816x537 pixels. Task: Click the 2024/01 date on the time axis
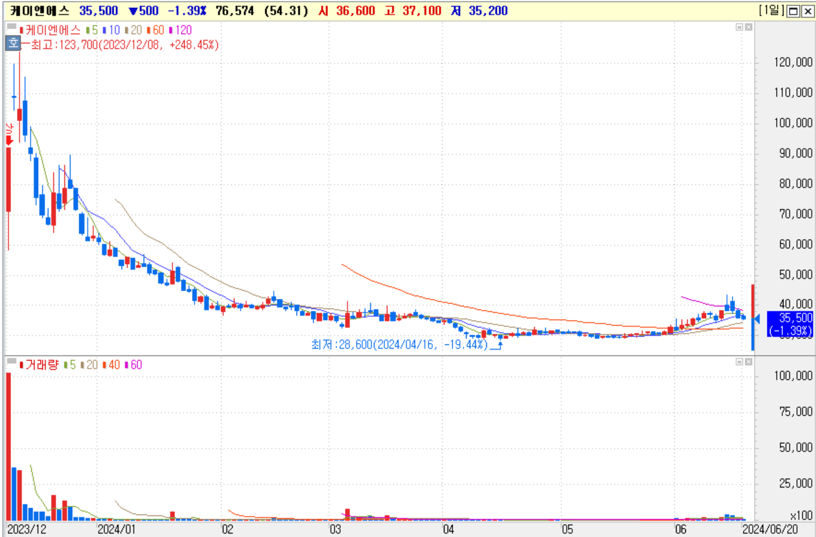pyautogui.click(x=116, y=528)
